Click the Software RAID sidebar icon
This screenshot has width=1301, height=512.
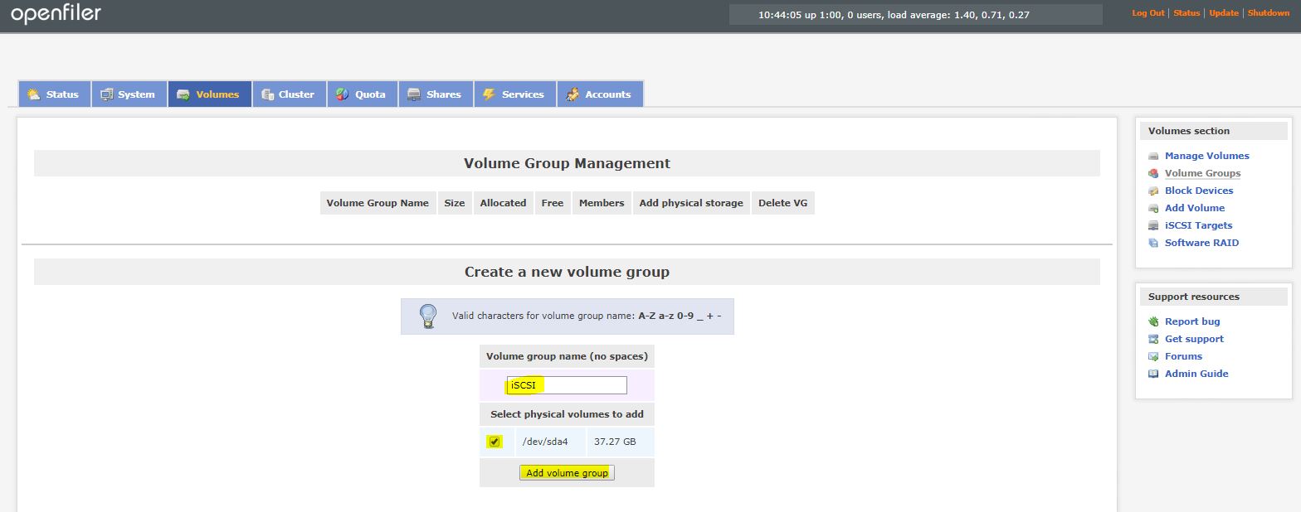click(x=1153, y=244)
